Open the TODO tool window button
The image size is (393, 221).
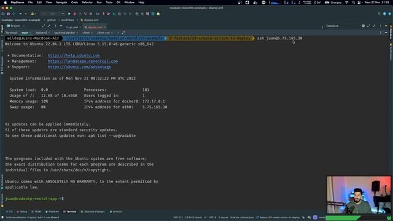click(36, 212)
